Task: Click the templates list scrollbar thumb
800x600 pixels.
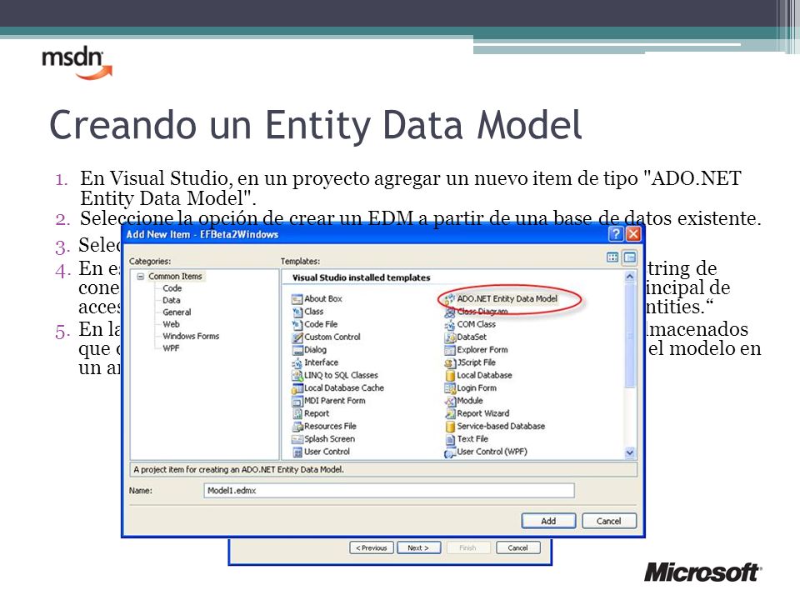Action: [x=630, y=337]
